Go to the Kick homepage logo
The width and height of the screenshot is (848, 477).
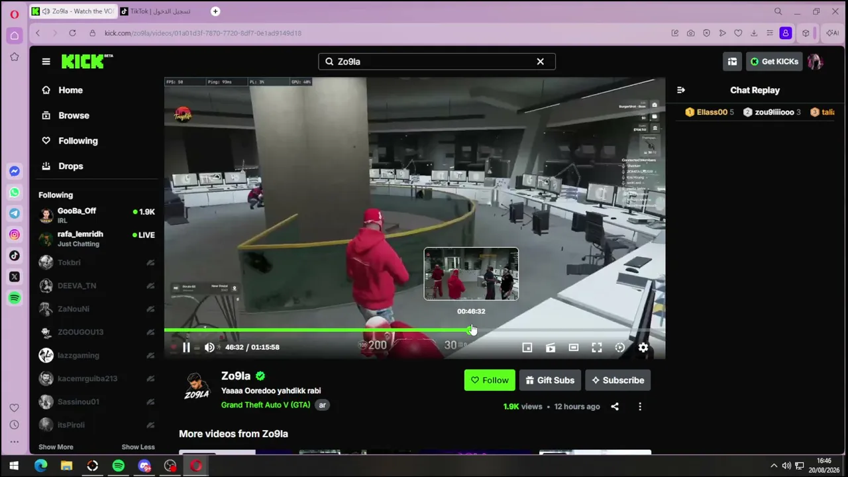(87, 61)
